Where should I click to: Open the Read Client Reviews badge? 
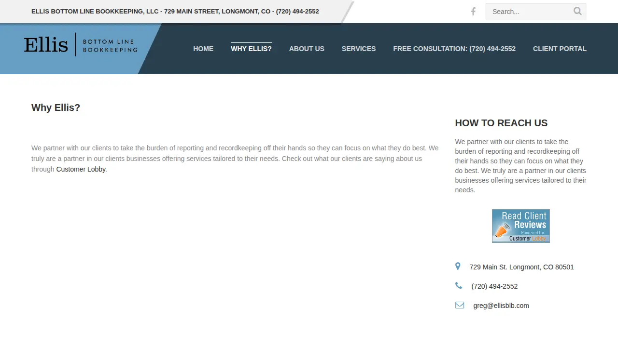(520, 226)
